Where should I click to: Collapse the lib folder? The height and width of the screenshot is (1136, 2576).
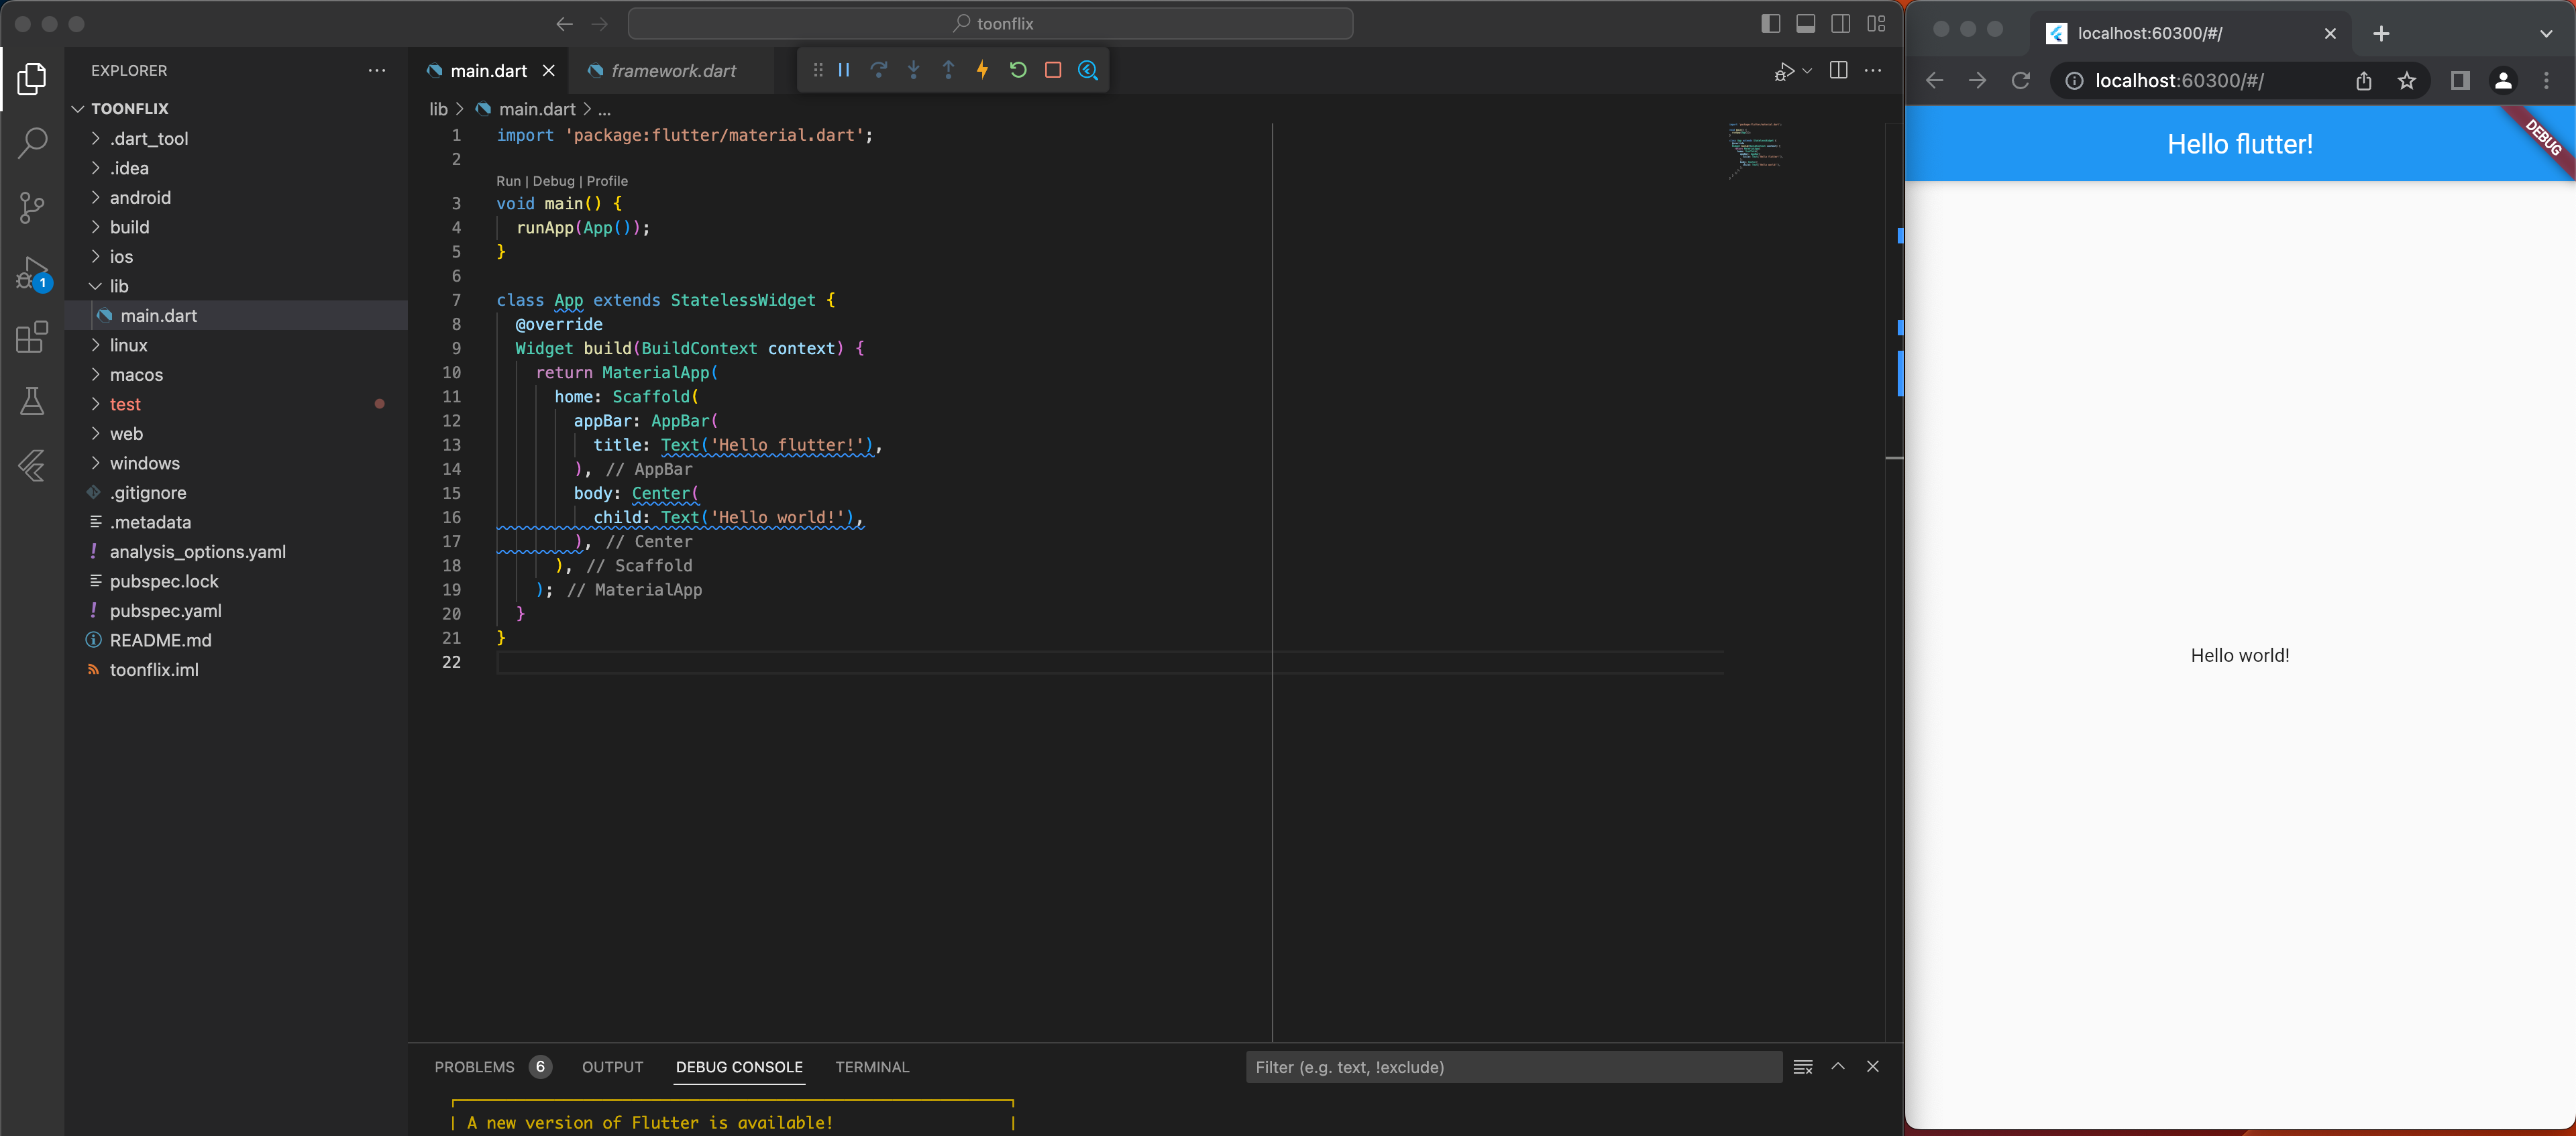click(x=119, y=286)
